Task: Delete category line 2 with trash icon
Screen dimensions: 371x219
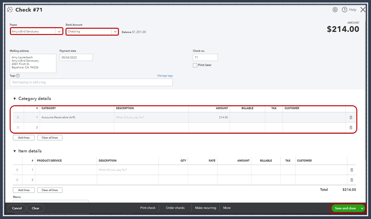Action: tap(351, 128)
